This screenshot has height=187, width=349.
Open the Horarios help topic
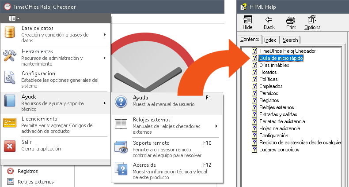pyautogui.click(x=268, y=72)
